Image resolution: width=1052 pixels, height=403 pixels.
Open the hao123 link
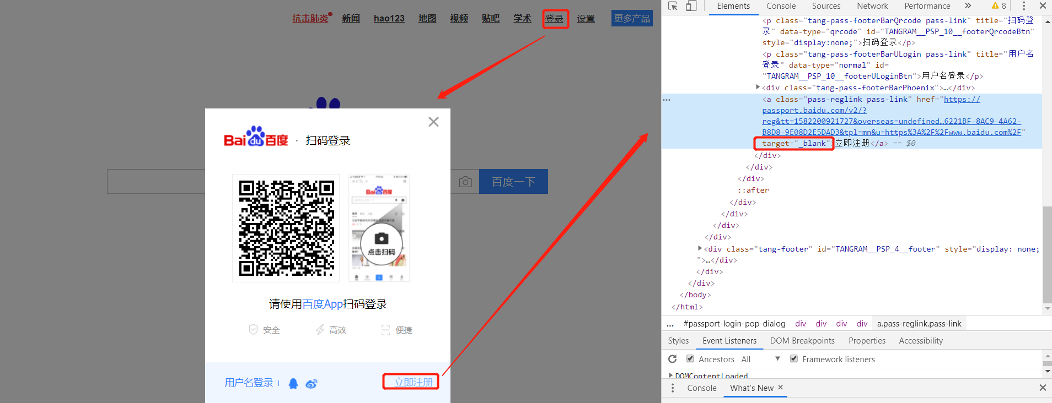[389, 19]
